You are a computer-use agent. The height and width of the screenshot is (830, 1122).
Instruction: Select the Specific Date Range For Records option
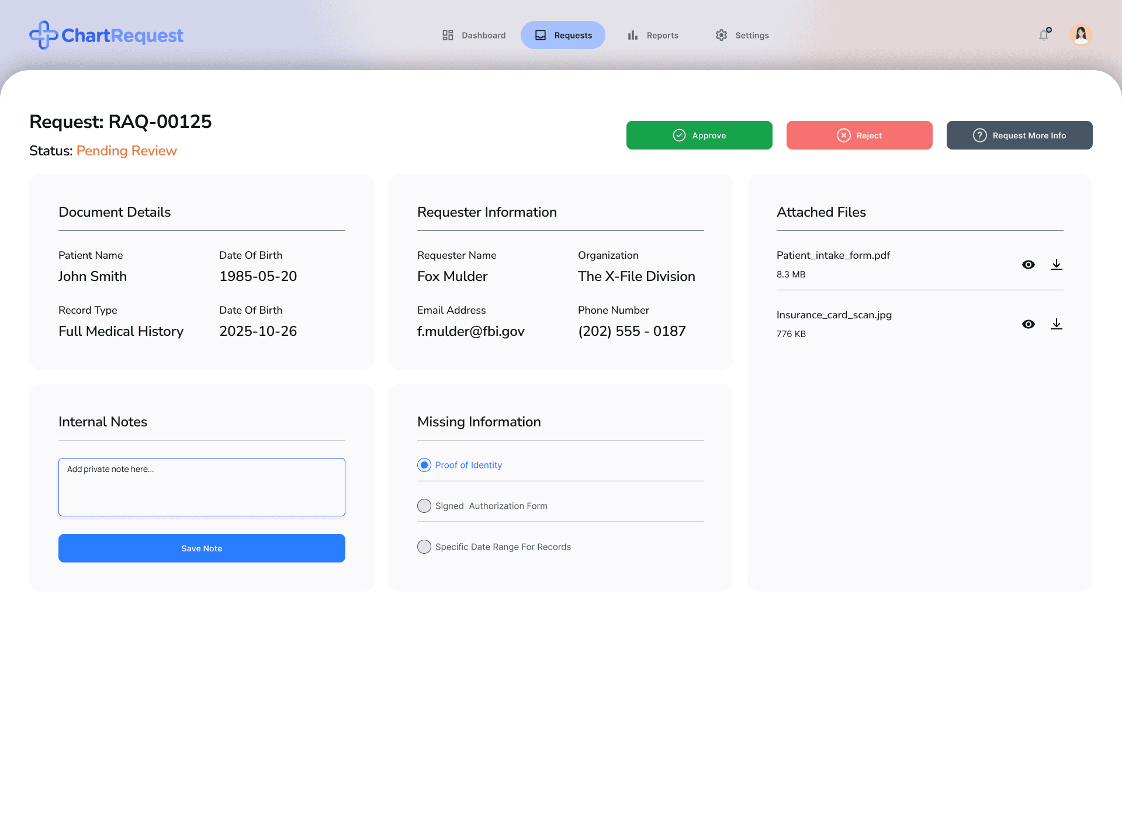pos(424,547)
